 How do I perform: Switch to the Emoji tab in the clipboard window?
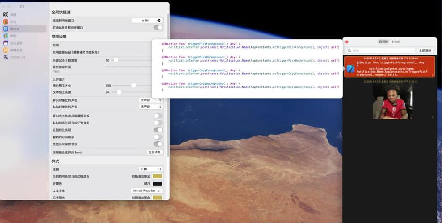point(396,41)
